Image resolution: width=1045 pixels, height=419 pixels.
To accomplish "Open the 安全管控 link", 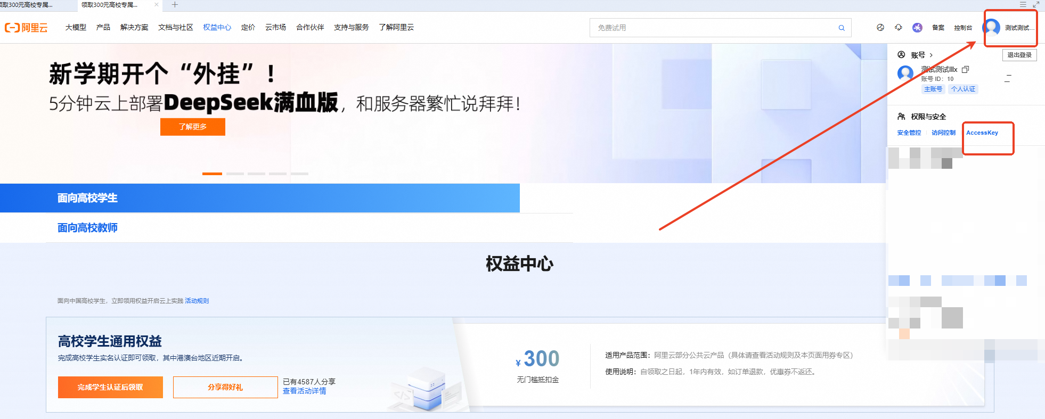I will 909,133.
